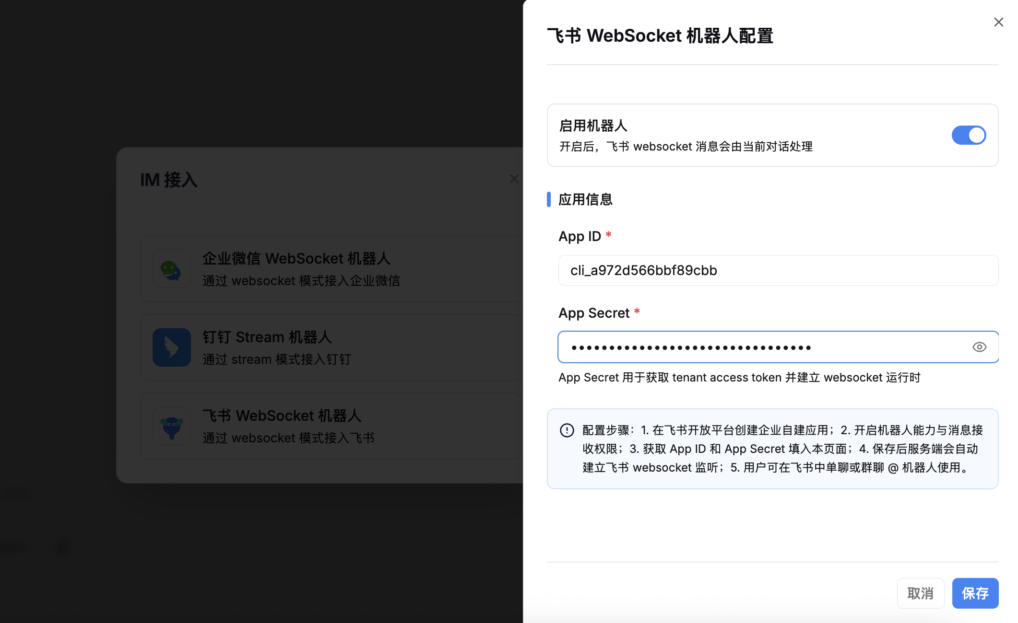Toggle the 启用机器人 switch

(969, 135)
